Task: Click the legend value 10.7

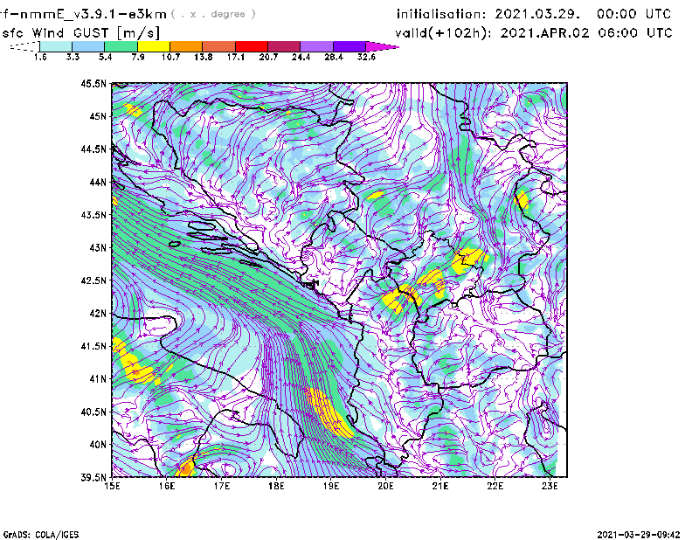Action: click(x=170, y=57)
